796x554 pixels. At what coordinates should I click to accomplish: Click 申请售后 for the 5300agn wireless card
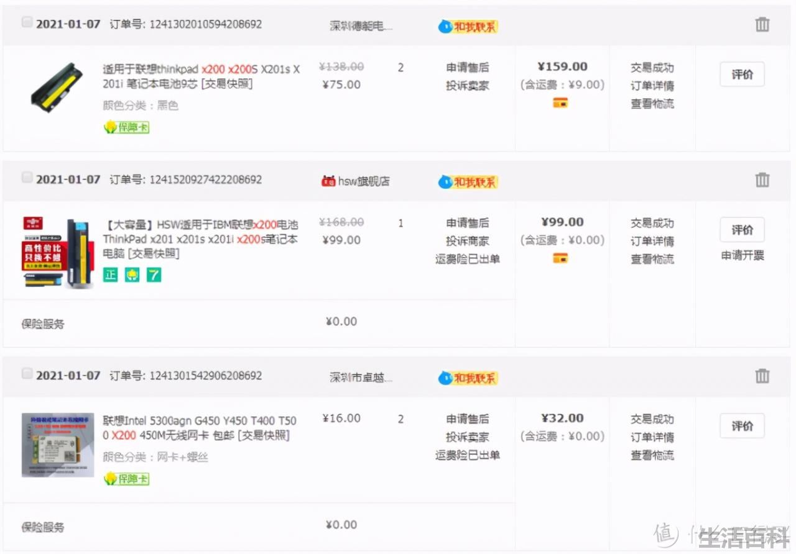point(468,419)
